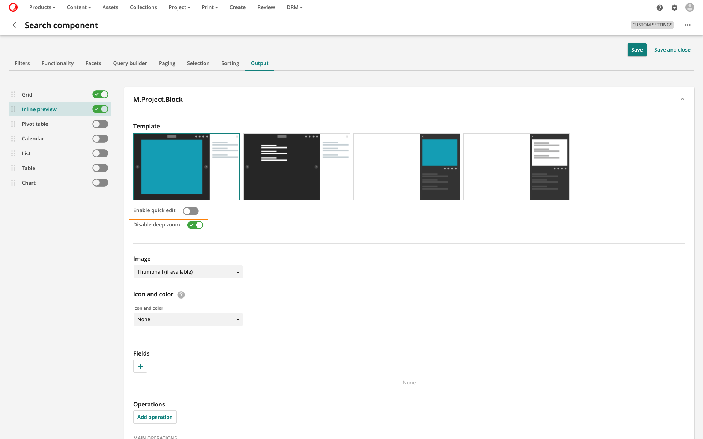Switch to the Sorting tab

230,63
